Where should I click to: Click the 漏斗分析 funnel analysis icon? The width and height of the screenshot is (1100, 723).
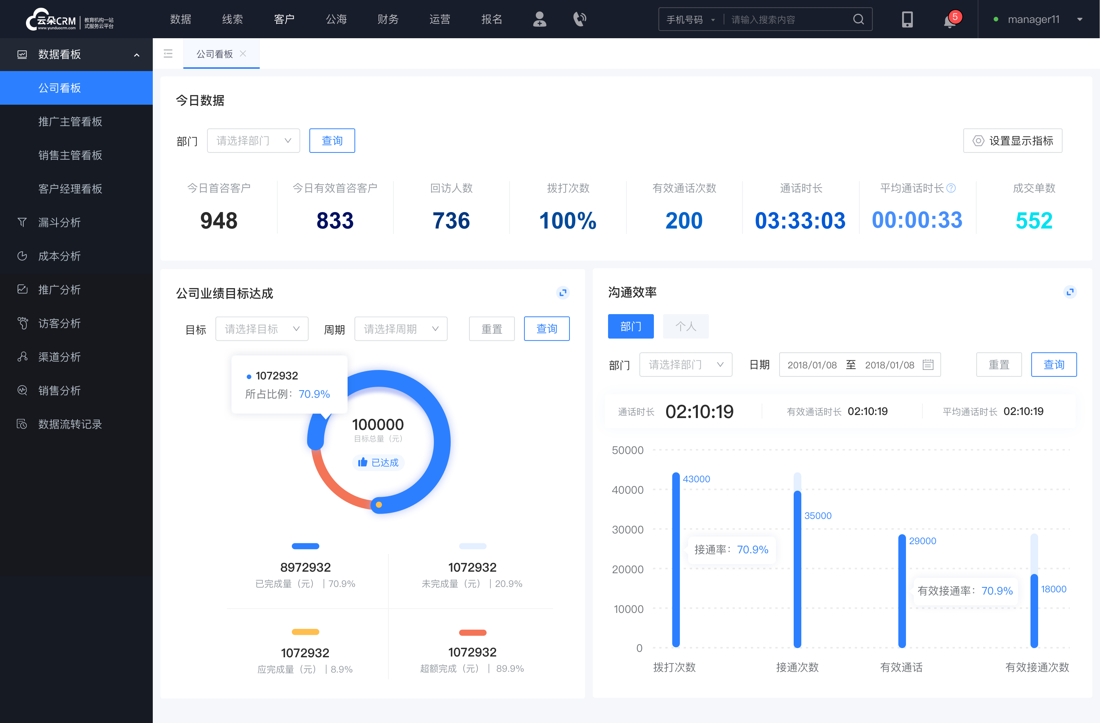coord(21,222)
